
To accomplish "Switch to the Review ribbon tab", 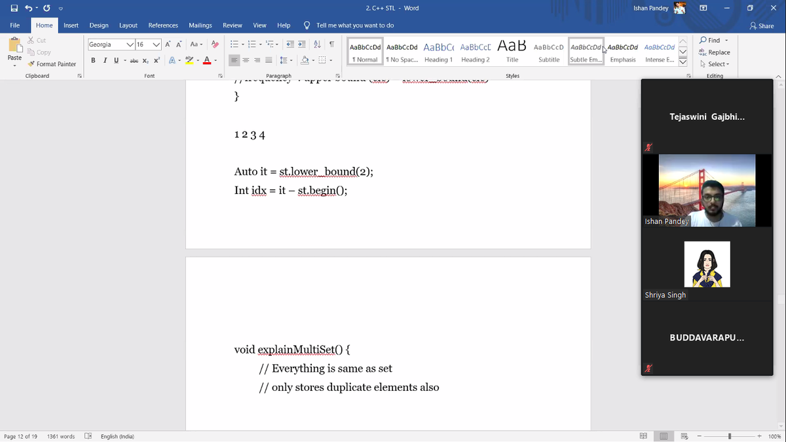I will (x=232, y=25).
